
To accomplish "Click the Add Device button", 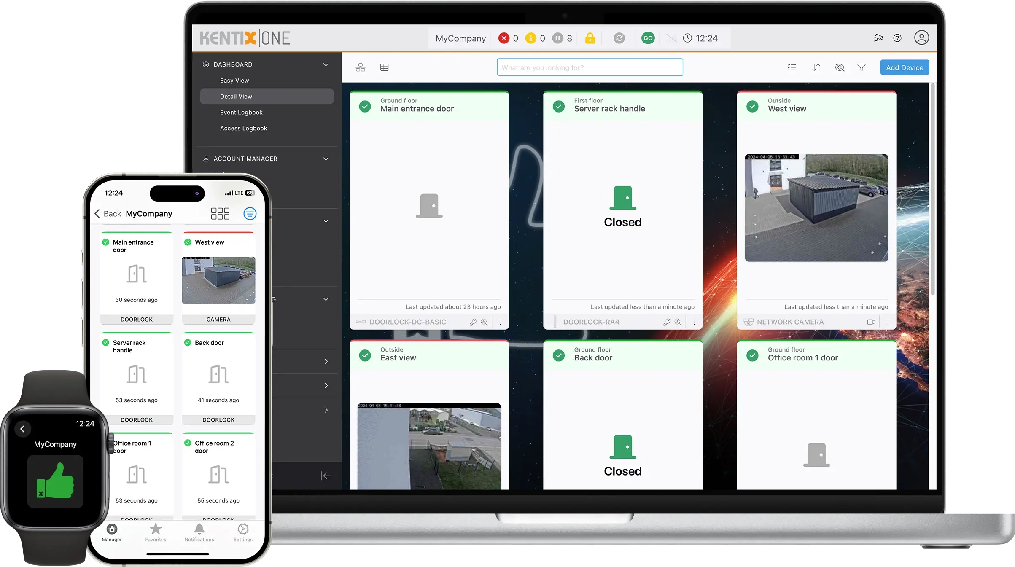I will tap(905, 67).
